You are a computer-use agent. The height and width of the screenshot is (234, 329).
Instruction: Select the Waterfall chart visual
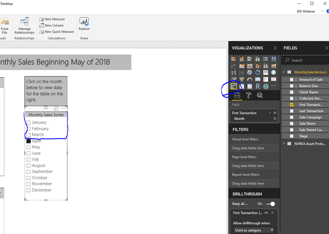[233, 72]
